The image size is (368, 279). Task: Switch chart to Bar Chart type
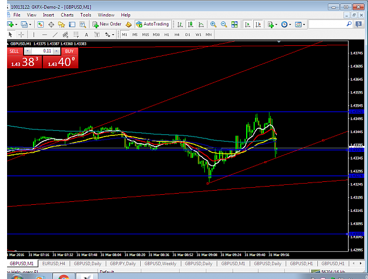(180, 24)
